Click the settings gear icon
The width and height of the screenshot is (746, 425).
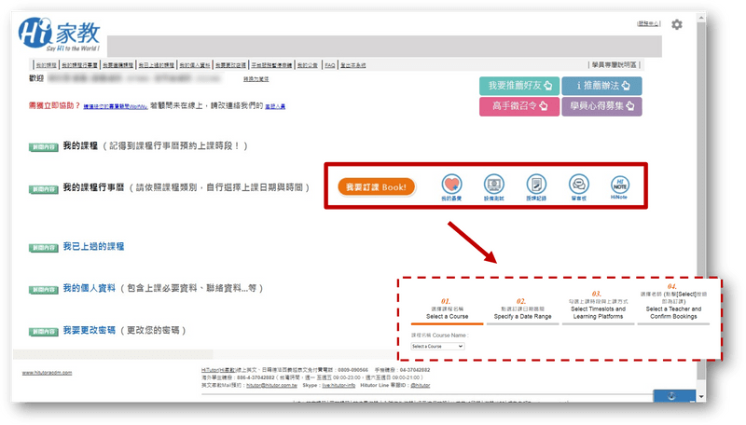click(x=677, y=24)
